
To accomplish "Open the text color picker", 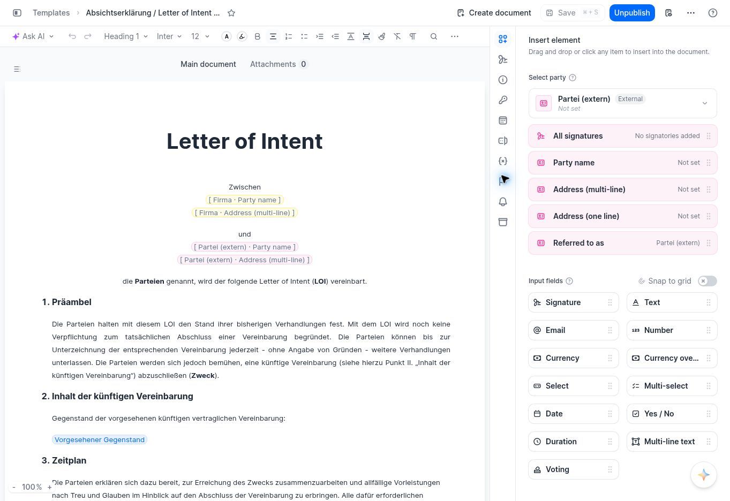I will click(227, 36).
